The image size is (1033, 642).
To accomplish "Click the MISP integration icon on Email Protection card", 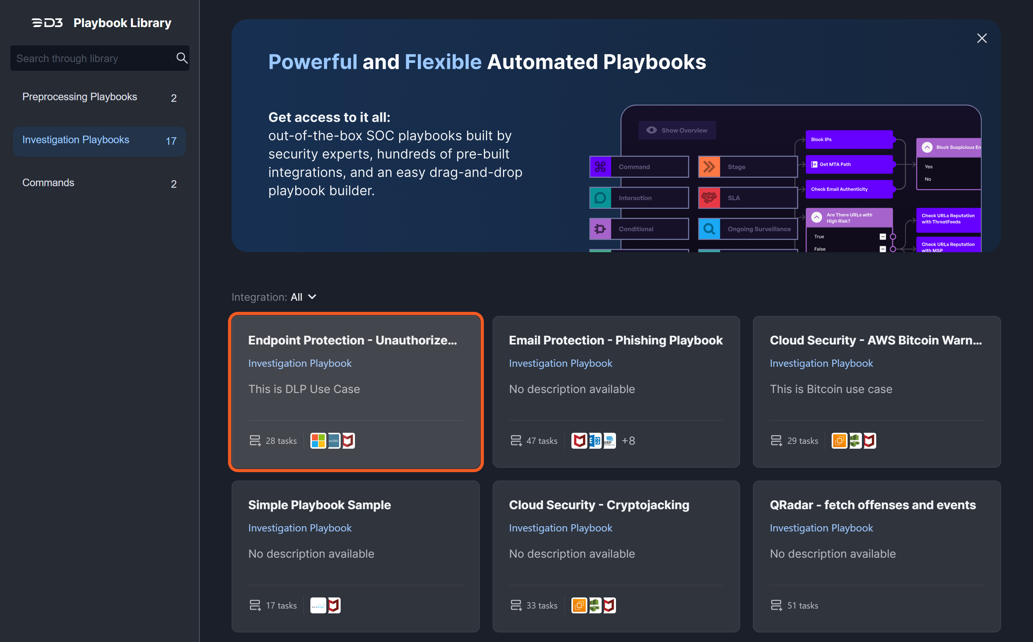I will (610, 440).
